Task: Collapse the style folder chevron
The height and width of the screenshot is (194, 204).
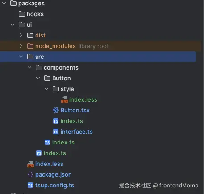Action: click(46, 89)
